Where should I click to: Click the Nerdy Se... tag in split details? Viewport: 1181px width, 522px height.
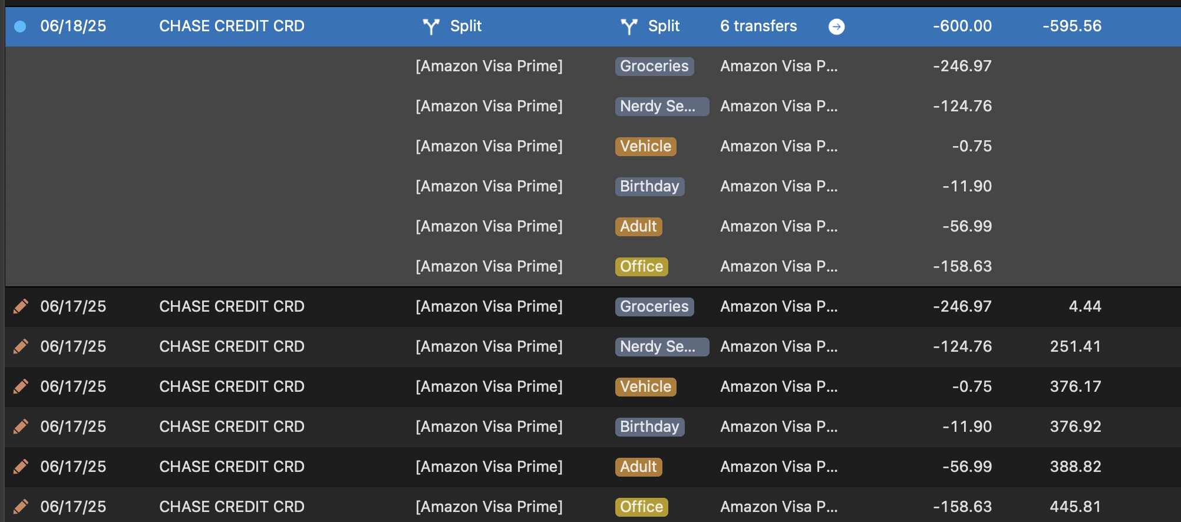click(x=662, y=106)
